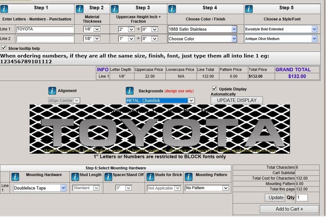
Task: Click the TOYOTA preview image
Action: (160, 129)
